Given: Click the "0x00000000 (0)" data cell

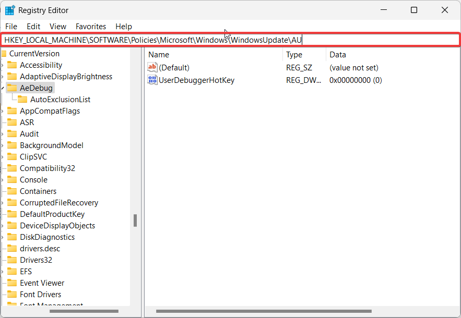Looking at the screenshot, I should 356,80.
